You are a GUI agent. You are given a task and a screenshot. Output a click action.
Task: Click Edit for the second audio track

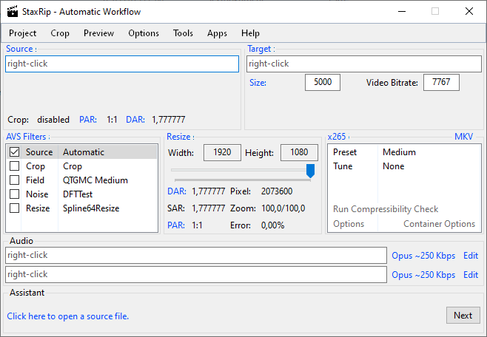point(471,275)
